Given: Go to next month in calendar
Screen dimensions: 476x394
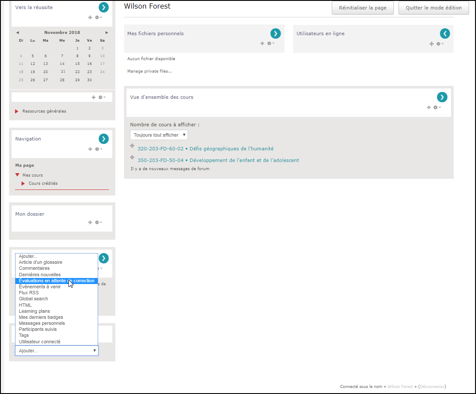Looking at the screenshot, I should click(x=107, y=33).
